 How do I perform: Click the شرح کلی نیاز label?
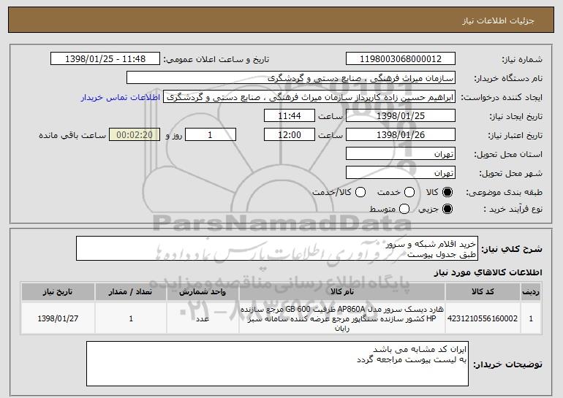pyautogui.click(x=512, y=249)
